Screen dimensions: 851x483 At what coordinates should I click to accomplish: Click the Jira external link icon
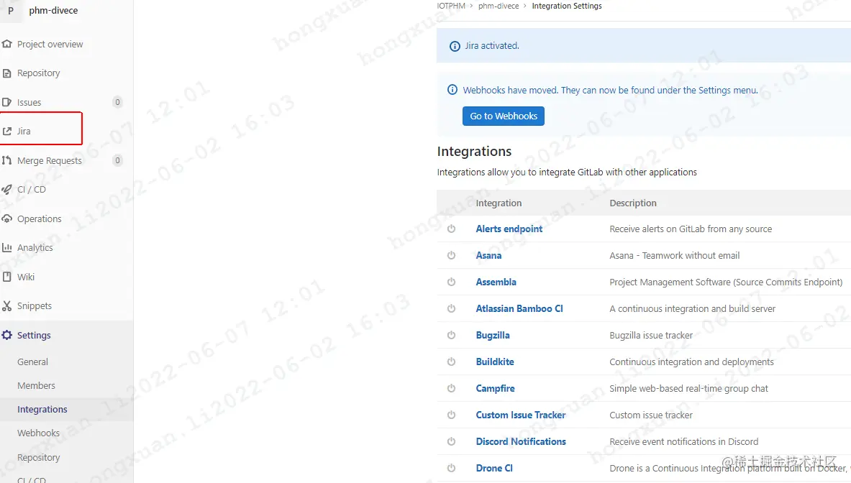6,132
